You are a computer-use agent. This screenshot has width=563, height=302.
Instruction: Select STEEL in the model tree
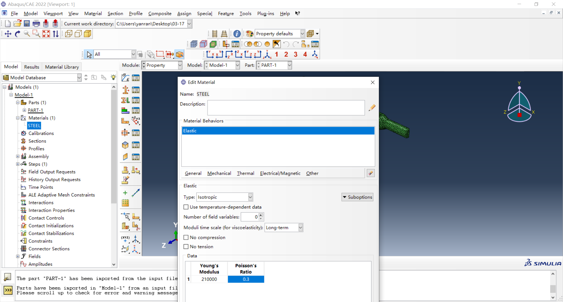pos(34,125)
